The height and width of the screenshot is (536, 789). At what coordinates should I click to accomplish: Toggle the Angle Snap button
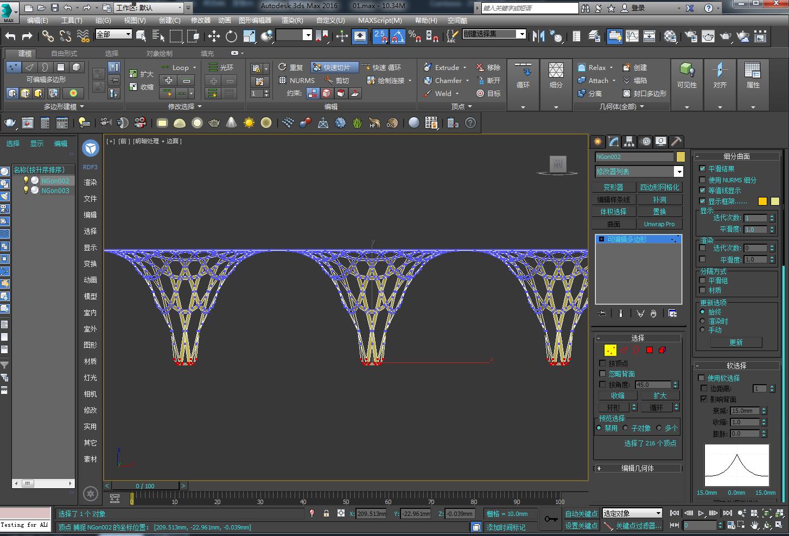(398, 36)
